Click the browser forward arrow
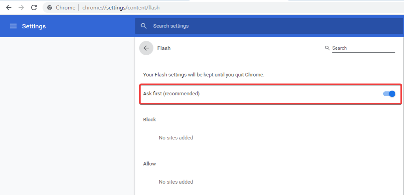This screenshot has width=404, height=195. (21, 7)
